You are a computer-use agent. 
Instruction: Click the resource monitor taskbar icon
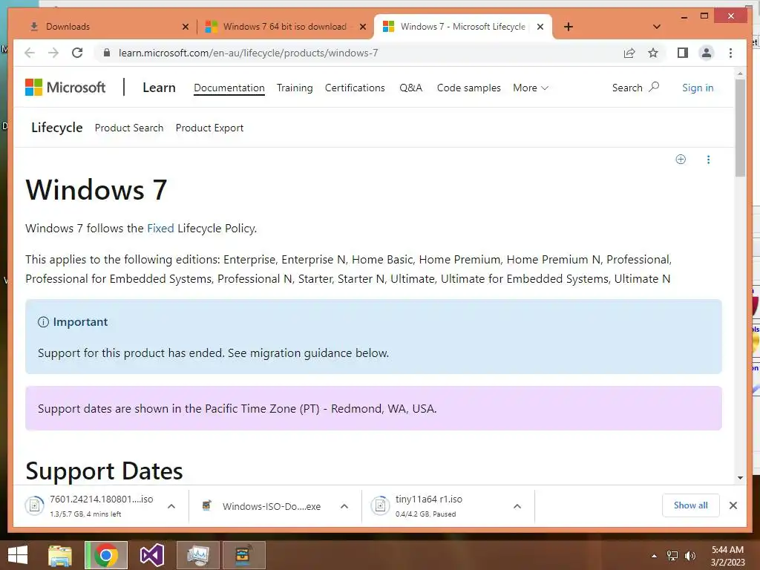tap(198, 555)
